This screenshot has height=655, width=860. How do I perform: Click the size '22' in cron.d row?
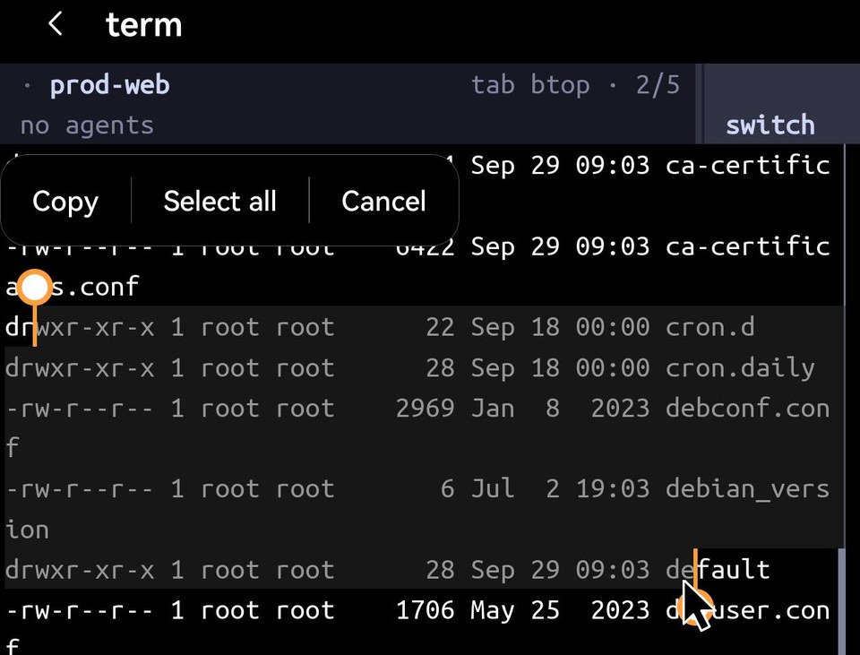tap(440, 328)
